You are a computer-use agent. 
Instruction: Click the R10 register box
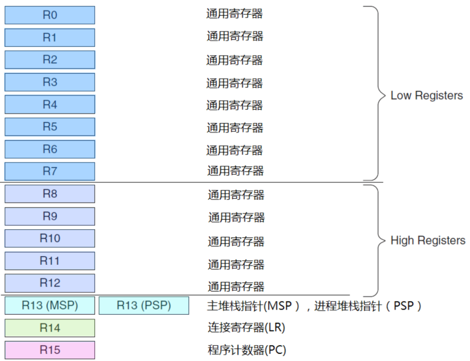point(50,239)
